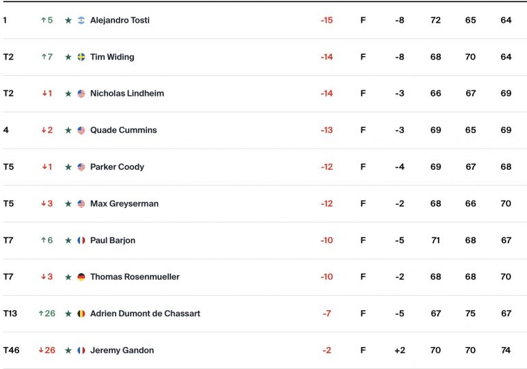Open Max Greyserman's player profile

tap(125, 203)
